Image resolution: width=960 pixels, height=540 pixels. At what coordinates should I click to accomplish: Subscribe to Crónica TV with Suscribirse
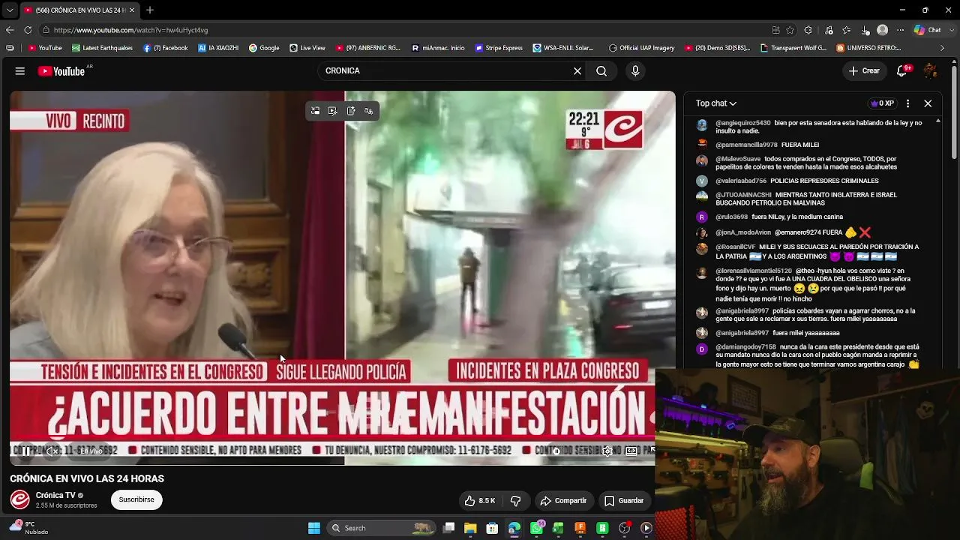[136, 499]
